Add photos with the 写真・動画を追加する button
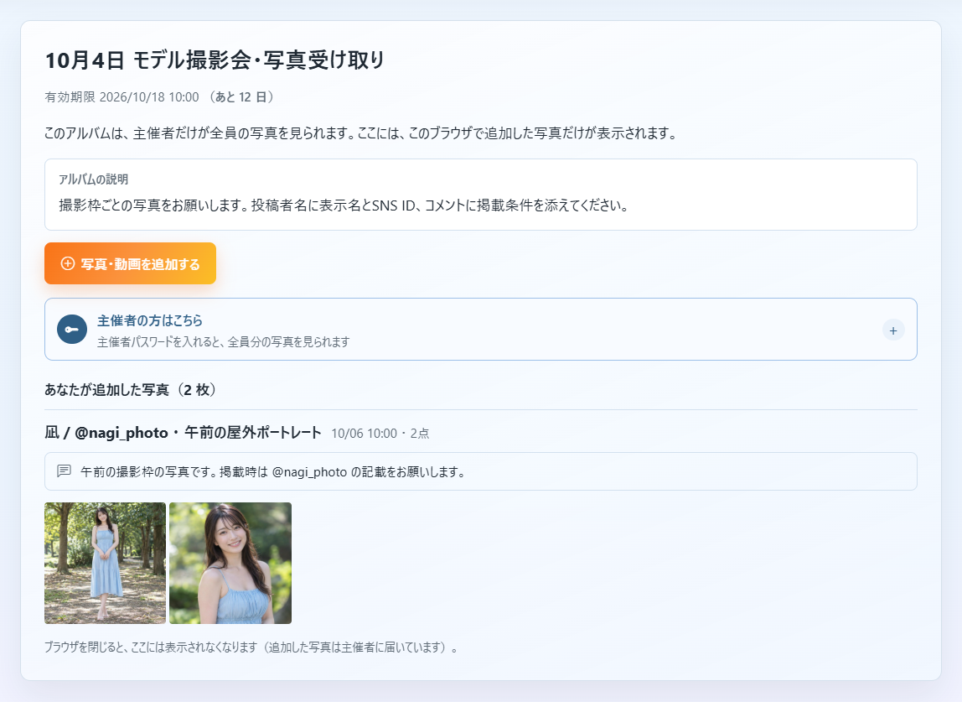Screen dimensions: 962x702 click(130, 263)
